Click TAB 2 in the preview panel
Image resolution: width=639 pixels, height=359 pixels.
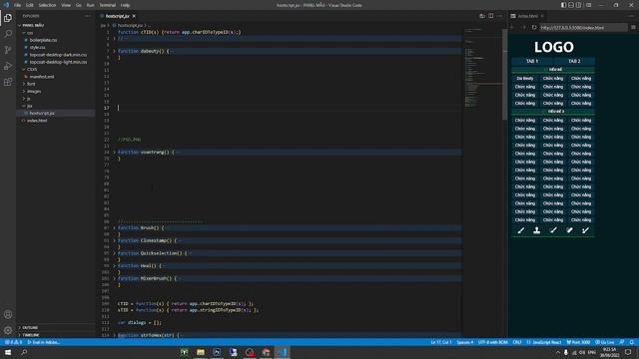tap(574, 61)
